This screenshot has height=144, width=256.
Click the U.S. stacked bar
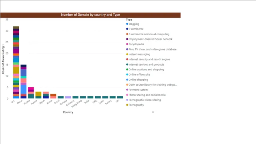(x=16, y=62)
